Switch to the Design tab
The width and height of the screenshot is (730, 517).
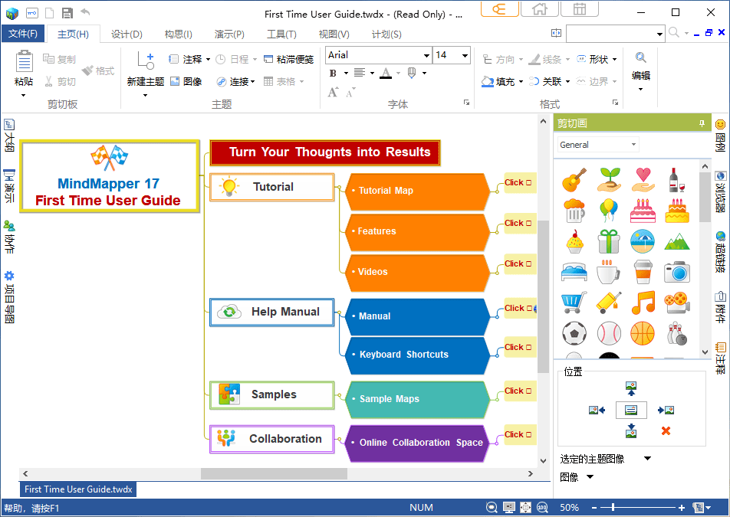127,34
